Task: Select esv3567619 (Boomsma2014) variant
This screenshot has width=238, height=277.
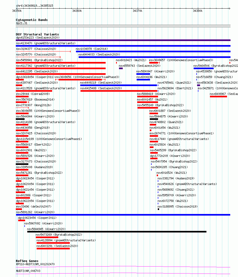Action: [x=35, y=100]
